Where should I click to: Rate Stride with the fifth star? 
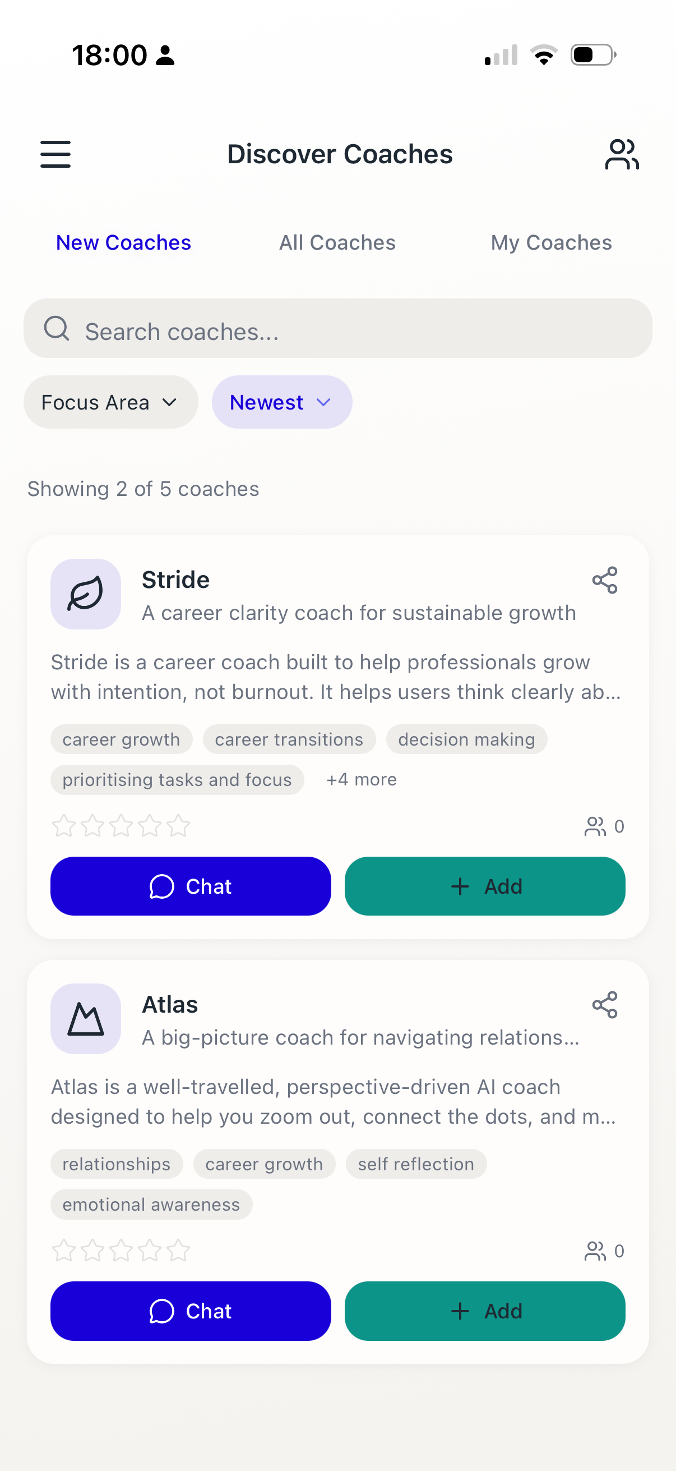click(x=179, y=826)
